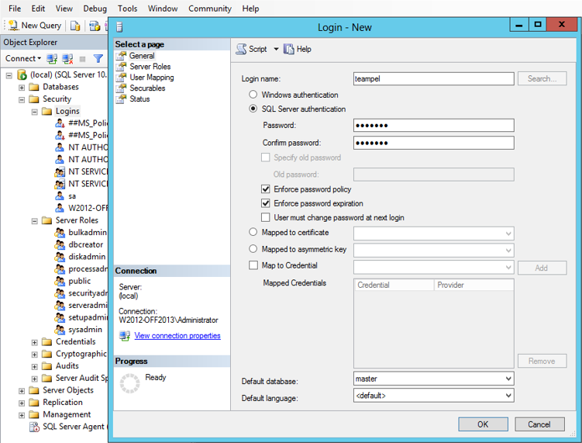Click the OK button
582x443 pixels.
pos(483,424)
